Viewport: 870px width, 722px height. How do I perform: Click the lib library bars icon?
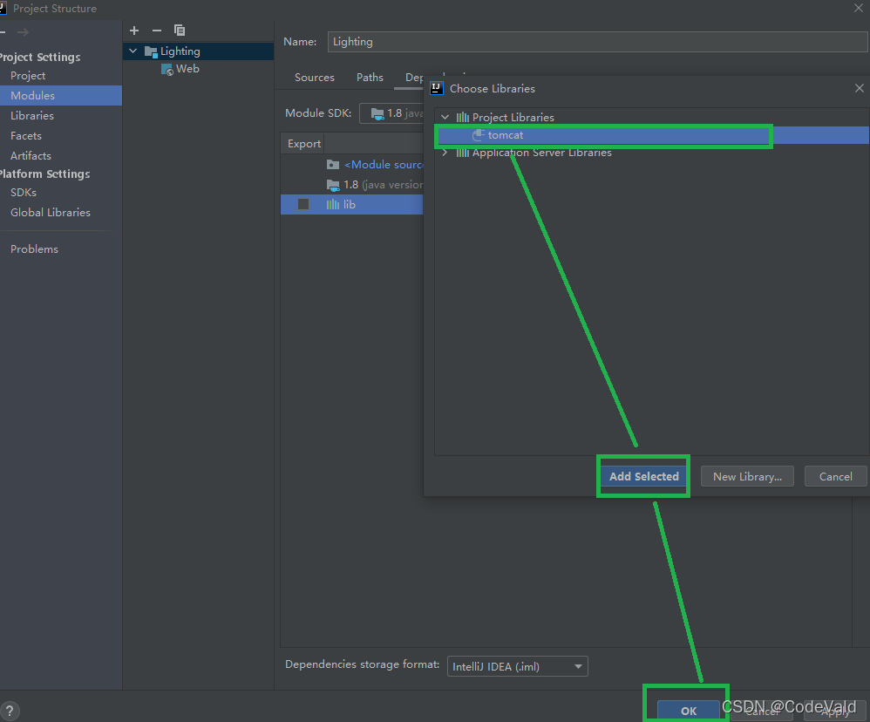coord(333,205)
